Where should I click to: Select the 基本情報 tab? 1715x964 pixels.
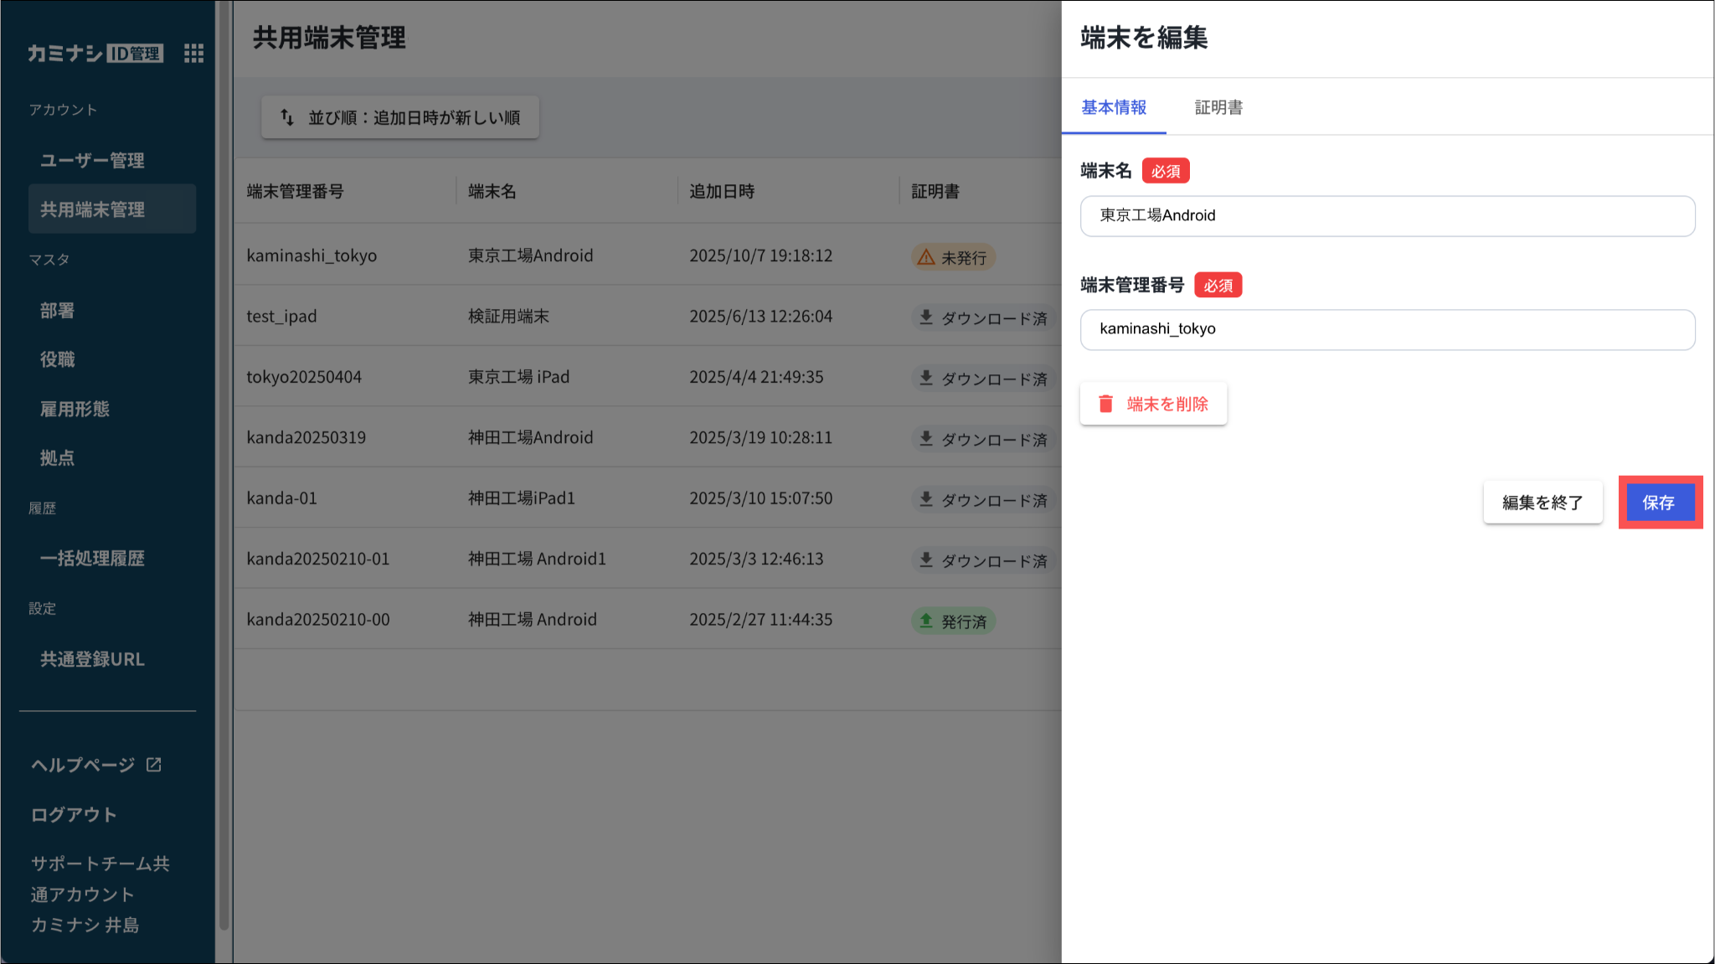1114,107
